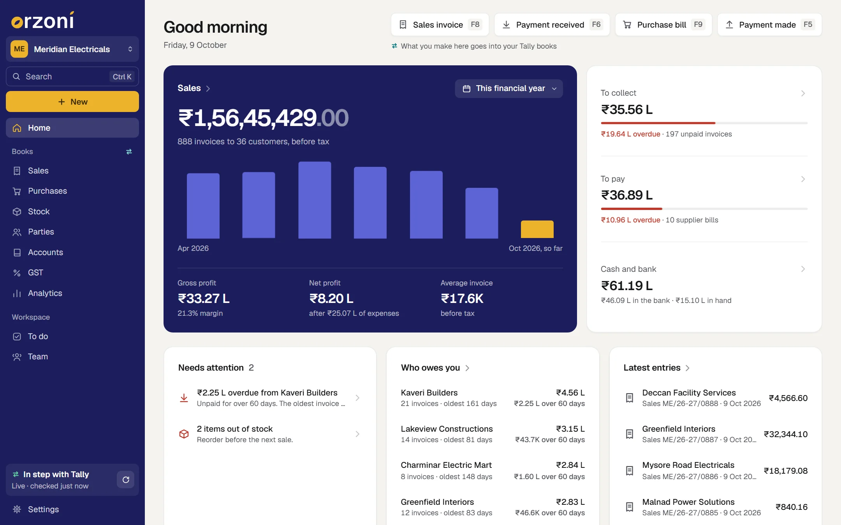Click the magnifier icon in the search box
Screen dimensions: 841x525
click(x=16, y=77)
